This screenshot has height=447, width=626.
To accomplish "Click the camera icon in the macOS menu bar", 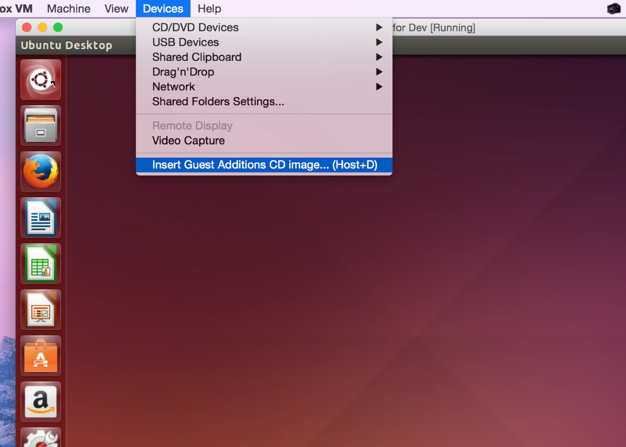I will coord(614,9).
